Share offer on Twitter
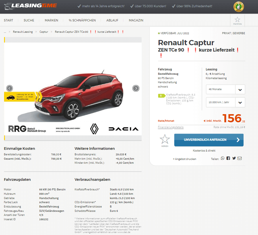Screen dimensions: 258x235 point(234,159)
